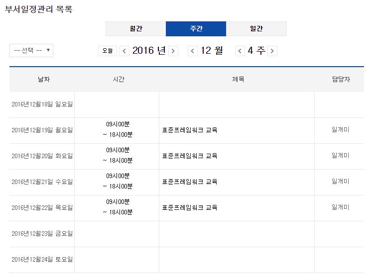Click the 제목 column header

[238, 80]
